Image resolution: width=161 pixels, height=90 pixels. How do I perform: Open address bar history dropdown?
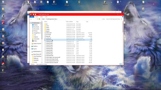point(102,19)
